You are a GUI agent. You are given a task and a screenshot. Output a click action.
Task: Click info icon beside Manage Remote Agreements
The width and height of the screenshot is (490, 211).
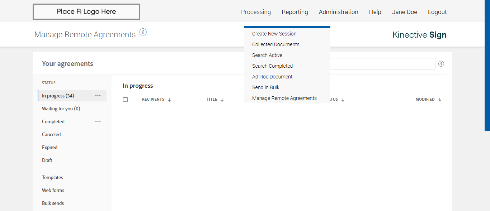point(143,32)
